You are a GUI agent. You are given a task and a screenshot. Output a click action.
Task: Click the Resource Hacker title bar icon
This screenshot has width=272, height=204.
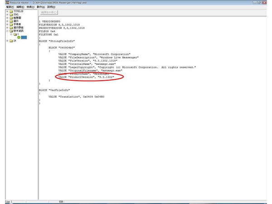click(x=7, y=2)
